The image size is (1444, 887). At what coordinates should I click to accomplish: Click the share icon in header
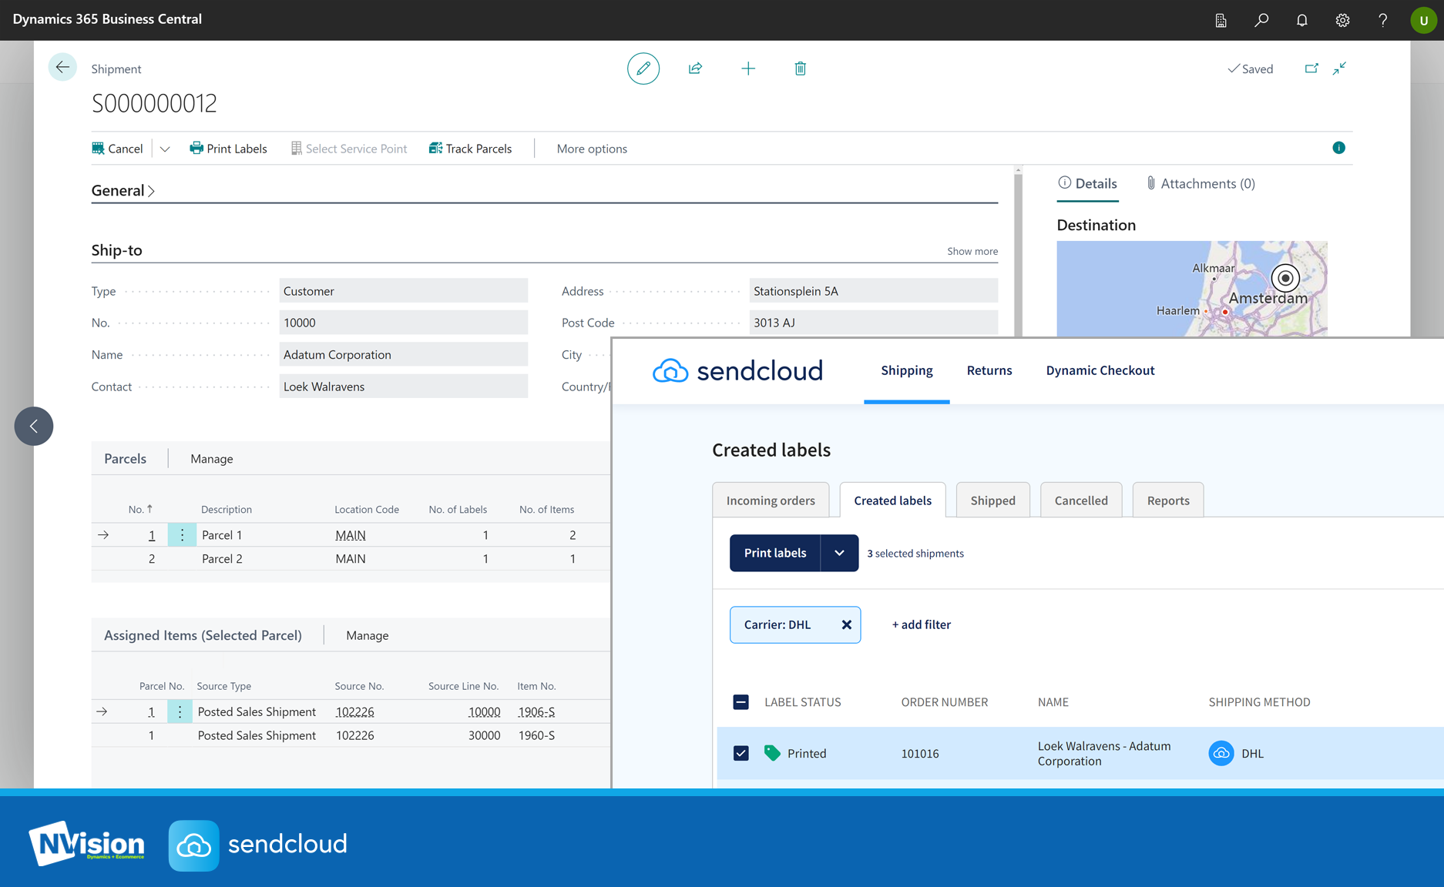(x=695, y=69)
